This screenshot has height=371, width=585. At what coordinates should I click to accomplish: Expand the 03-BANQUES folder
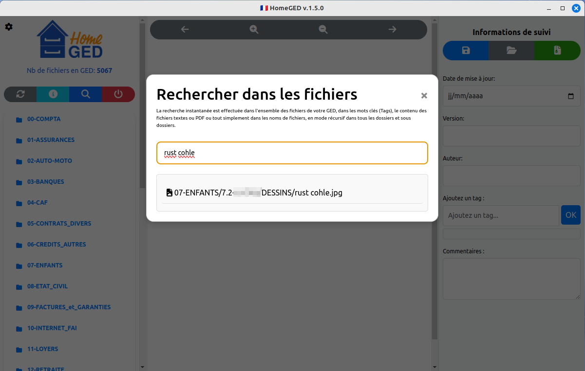point(45,182)
